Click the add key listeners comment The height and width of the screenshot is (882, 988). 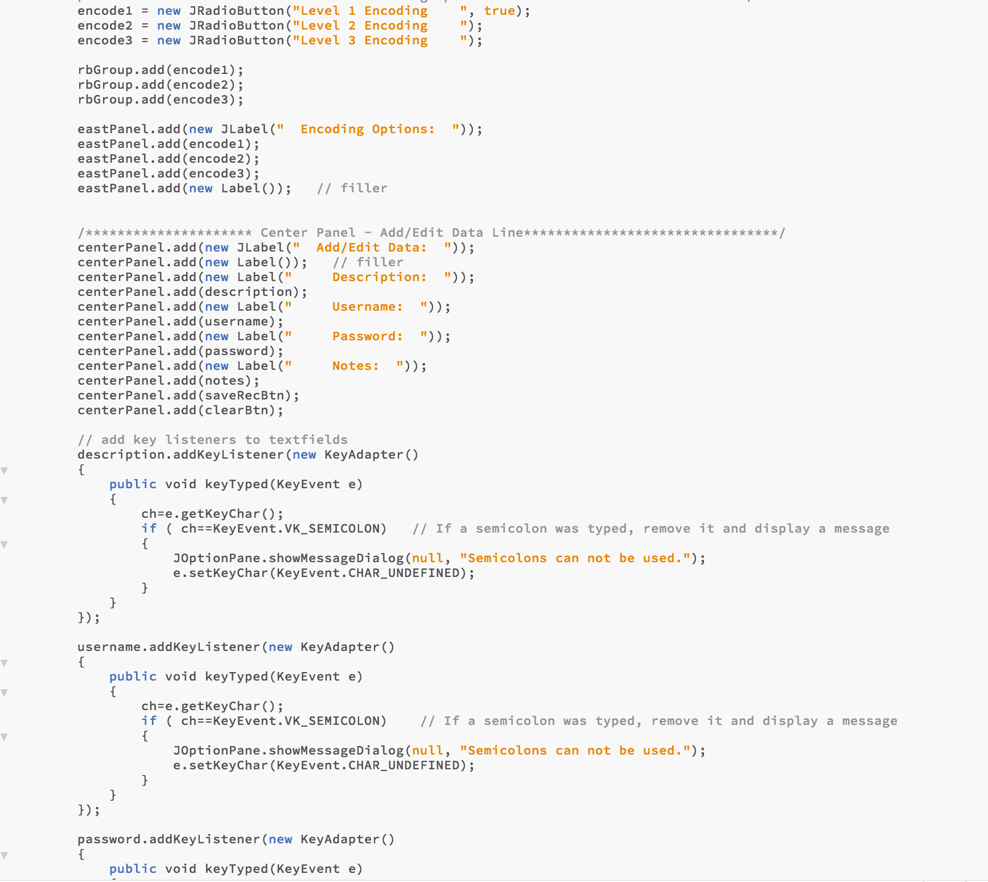(213, 439)
